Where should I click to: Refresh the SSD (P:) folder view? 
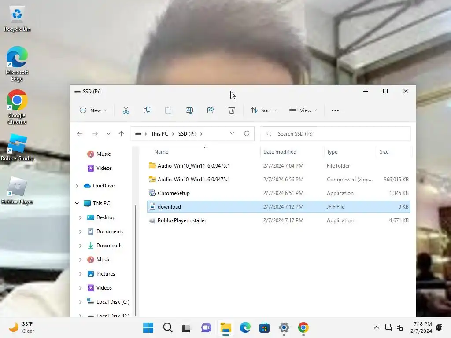[x=247, y=133]
